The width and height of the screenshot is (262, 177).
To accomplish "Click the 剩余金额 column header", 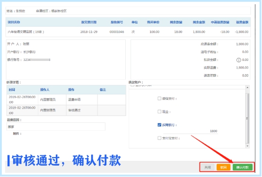I will [199, 22].
